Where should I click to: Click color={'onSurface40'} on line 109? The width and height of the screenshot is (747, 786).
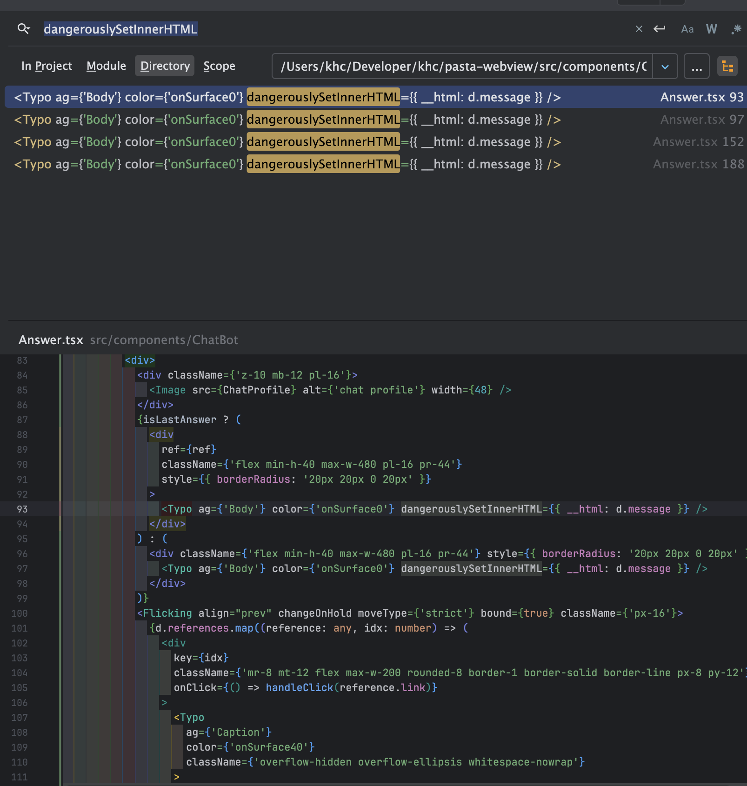click(250, 747)
